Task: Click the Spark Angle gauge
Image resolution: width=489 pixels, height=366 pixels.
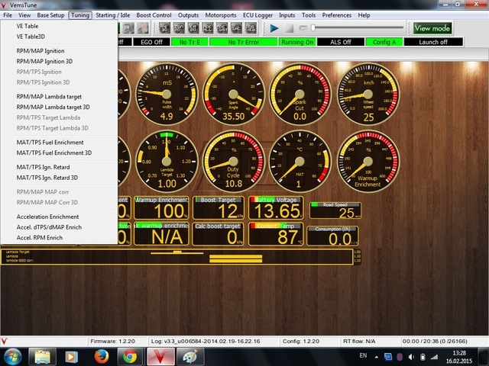Action: click(x=234, y=94)
